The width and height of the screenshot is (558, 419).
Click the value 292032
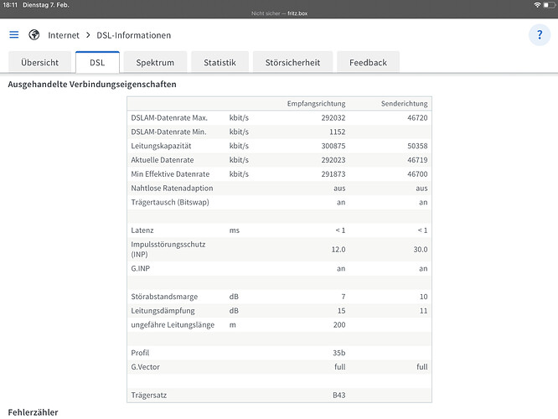point(333,118)
